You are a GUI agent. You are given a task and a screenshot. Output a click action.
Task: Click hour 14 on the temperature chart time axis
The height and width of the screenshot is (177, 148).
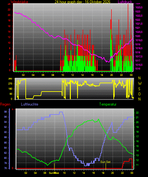pyautogui.click(x=84, y=173)
